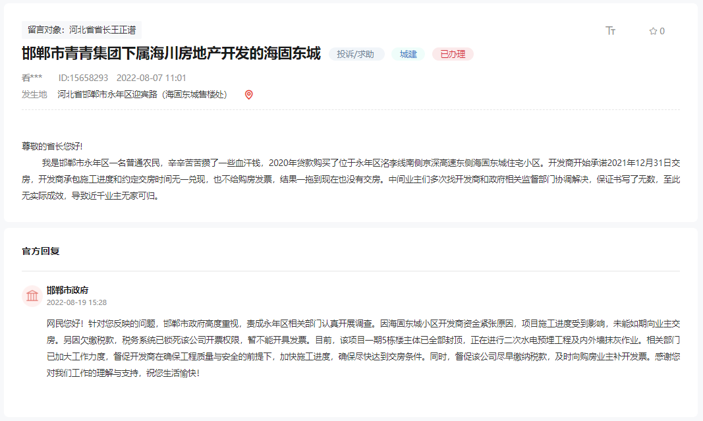The width and height of the screenshot is (703, 421).
Task: Click the favorite count 0
Action: click(x=662, y=31)
